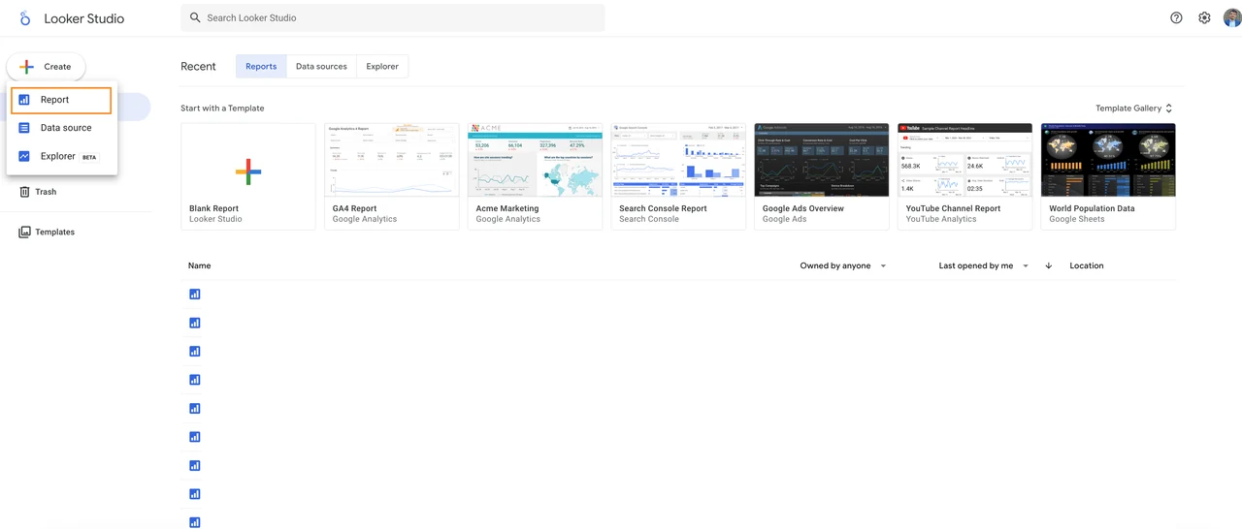This screenshot has height=529, width=1242.
Task: Click the second report icon in the list
Action: (x=195, y=323)
